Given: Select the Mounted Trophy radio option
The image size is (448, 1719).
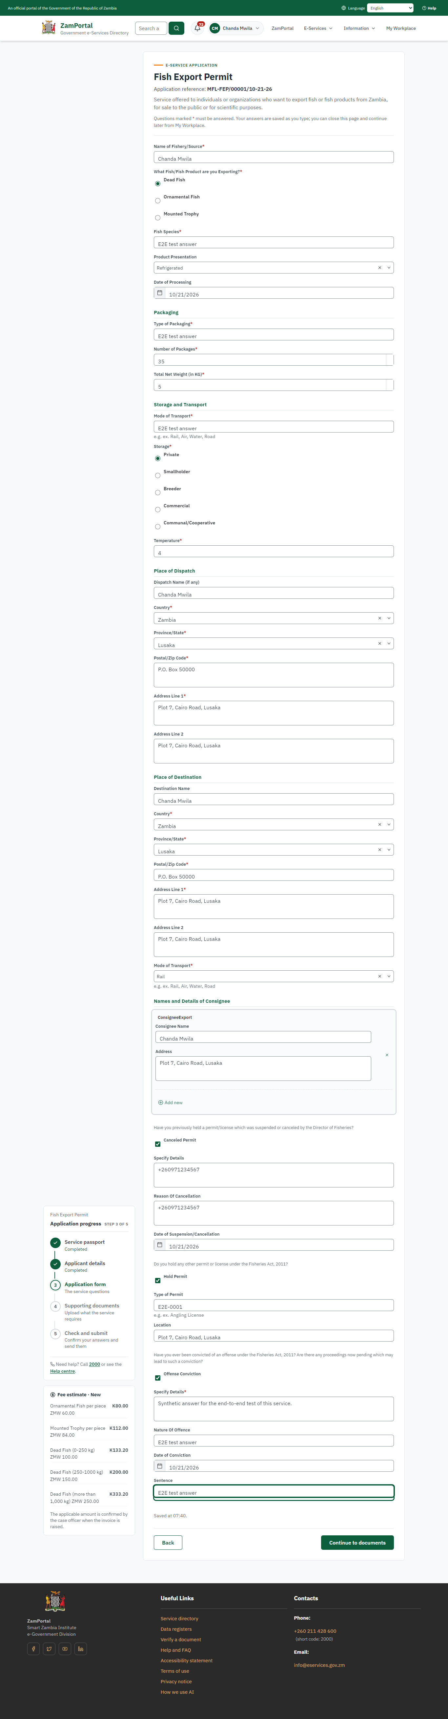Looking at the screenshot, I should tap(157, 217).
